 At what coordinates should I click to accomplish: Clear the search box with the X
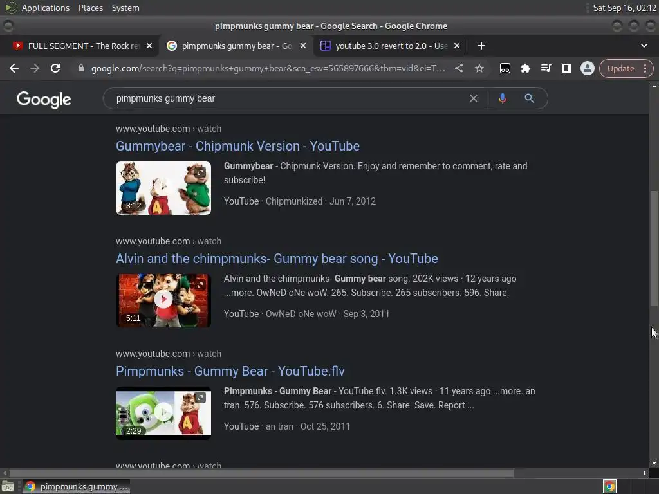[x=474, y=98]
